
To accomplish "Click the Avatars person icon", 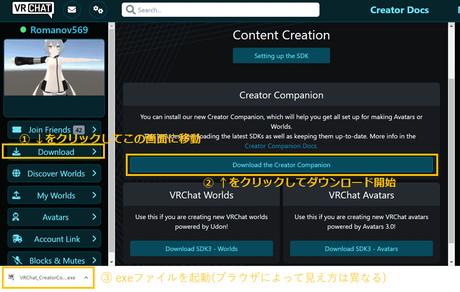I will 16,217.
